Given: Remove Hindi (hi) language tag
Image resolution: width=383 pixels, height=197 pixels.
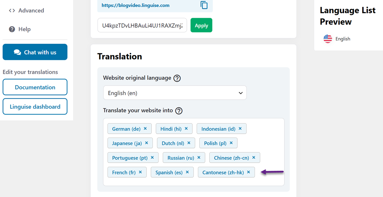Looking at the screenshot, I should pyautogui.click(x=186, y=128).
